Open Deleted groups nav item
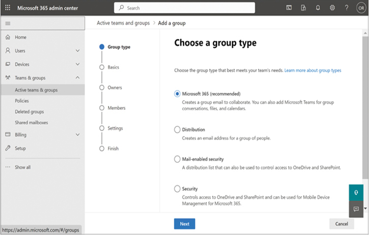The image size is (369, 235). [43, 111]
